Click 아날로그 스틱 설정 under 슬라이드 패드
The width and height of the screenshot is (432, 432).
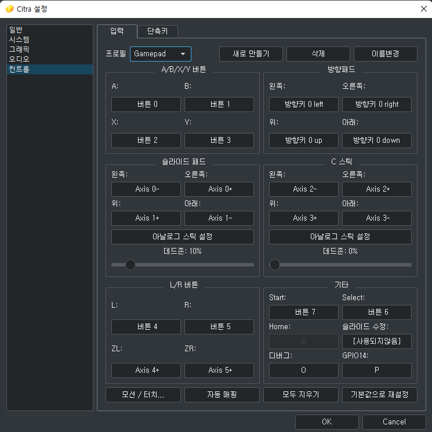click(183, 237)
